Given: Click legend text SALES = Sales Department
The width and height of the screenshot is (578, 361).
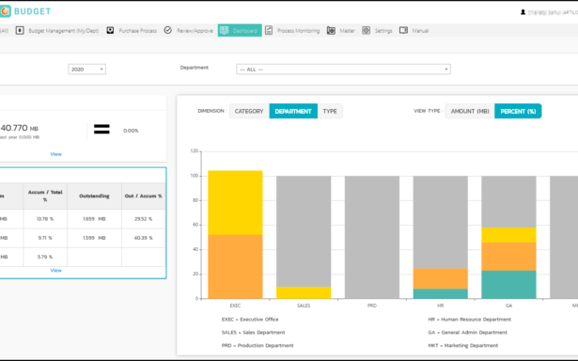Looking at the screenshot, I should [253, 332].
